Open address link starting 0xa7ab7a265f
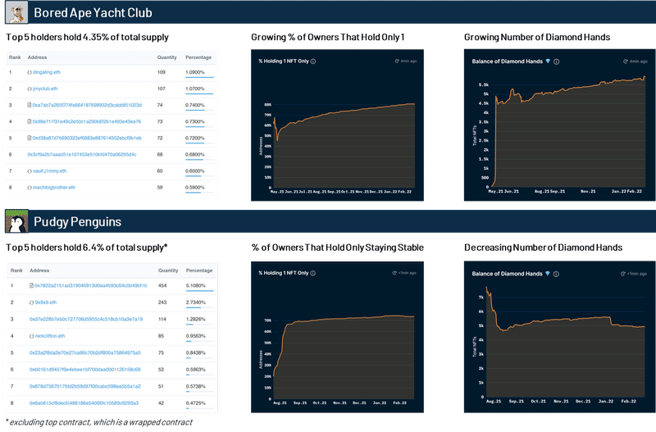 point(87,105)
